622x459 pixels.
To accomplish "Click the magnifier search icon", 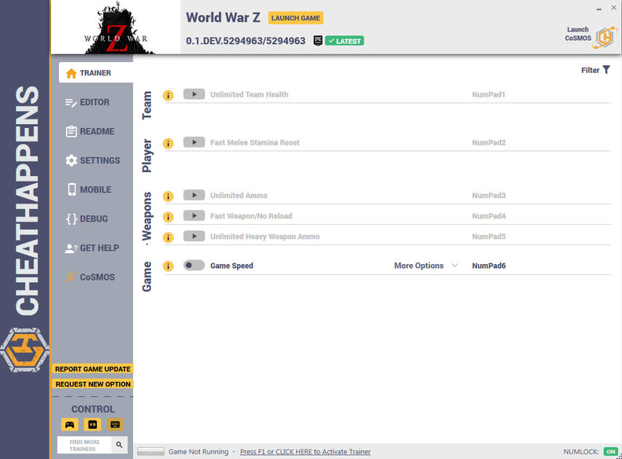I will point(120,445).
